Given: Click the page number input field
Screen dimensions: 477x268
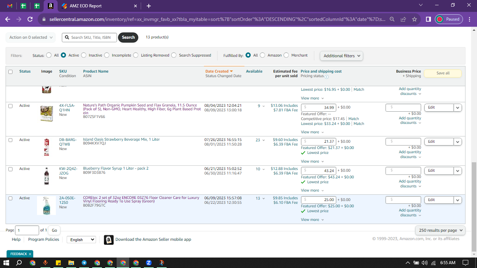Looking at the screenshot, I should 27,230.
